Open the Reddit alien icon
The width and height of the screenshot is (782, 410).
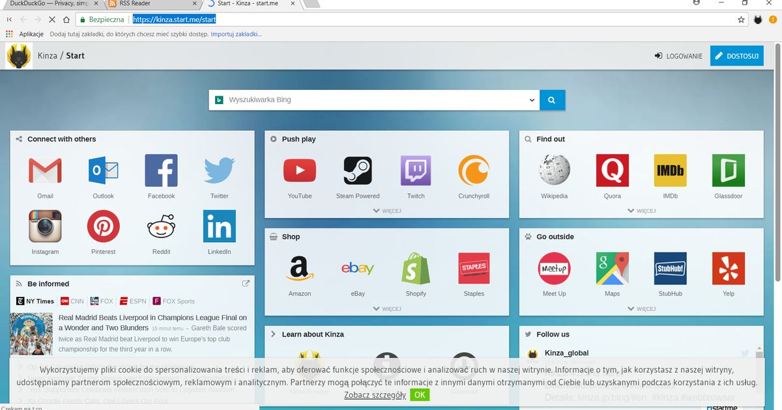(161, 226)
